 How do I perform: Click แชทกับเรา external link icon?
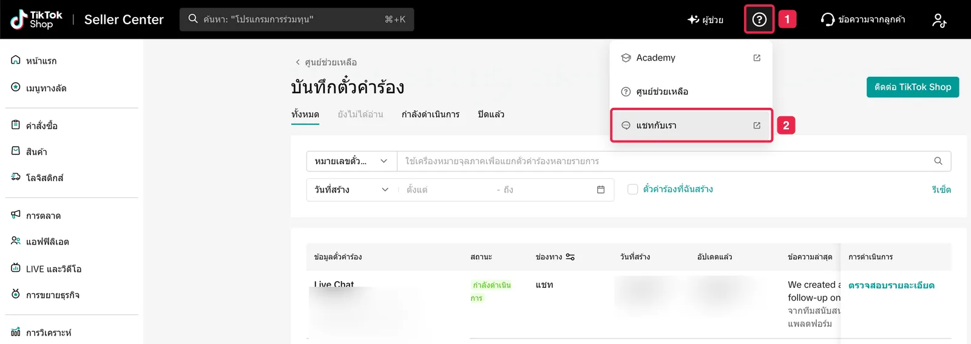(757, 125)
